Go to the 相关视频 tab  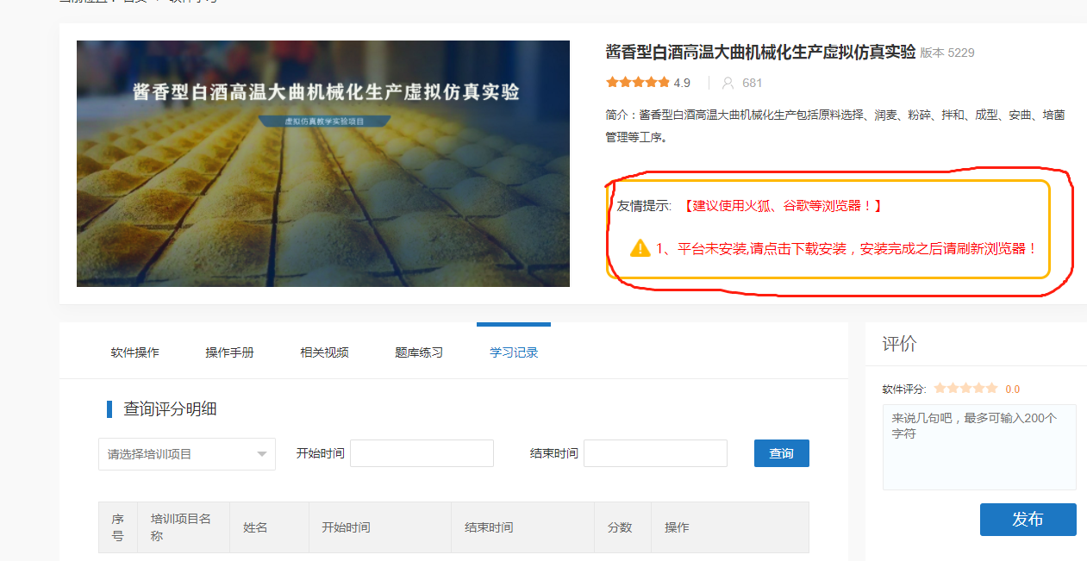(x=324, y=352)
